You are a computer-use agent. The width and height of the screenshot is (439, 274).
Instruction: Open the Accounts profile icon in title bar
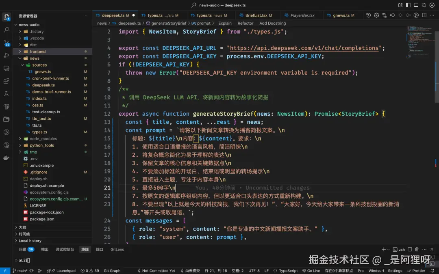[432, 5]
